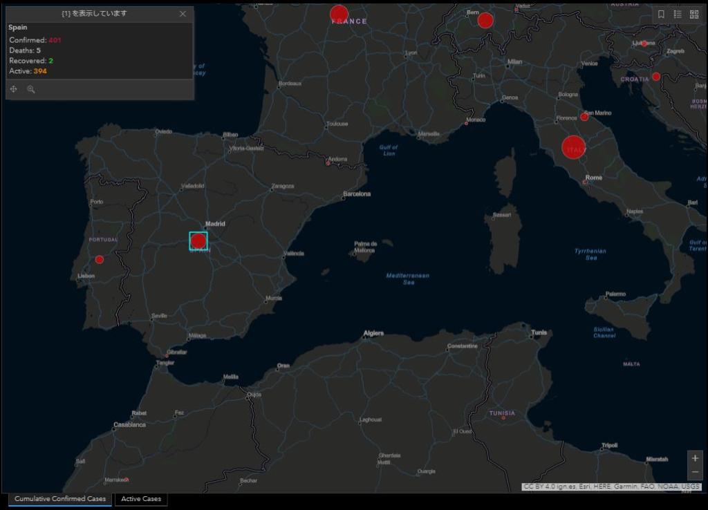Click the small Tunisia case marker
Viewport: 708px width, 510px height.
click(x=503, y=418)
